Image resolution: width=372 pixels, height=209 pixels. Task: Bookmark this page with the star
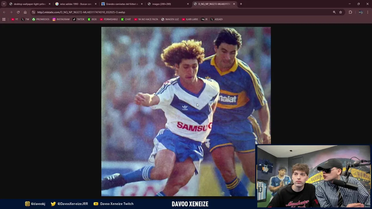[341, 12]
